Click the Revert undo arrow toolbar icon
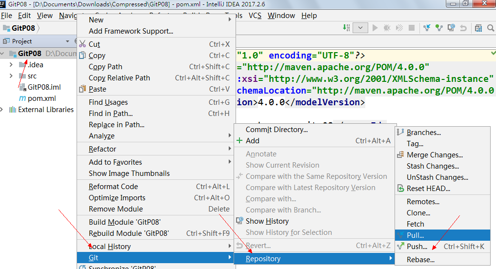Viewport: 496px width, 269px height. click(x=463, y=28)
